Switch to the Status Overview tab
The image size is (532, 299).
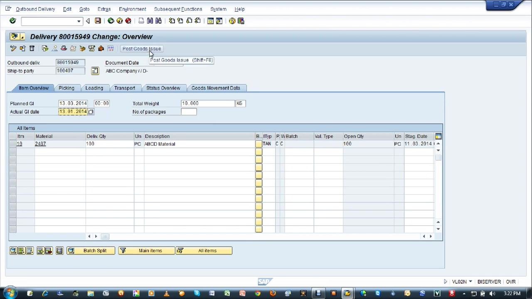coord(163,88)
